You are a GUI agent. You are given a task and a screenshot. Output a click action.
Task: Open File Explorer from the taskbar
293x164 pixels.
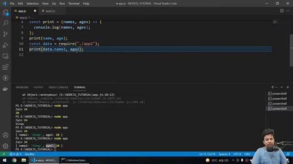point(24,160)
